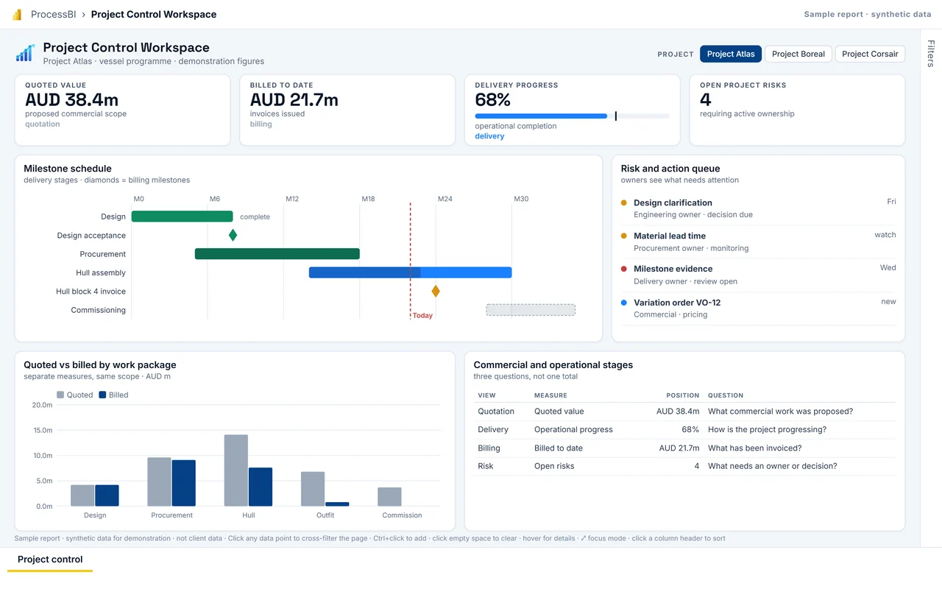This screenshot has width=942, height=589.
Task: Sort table by MEASURE column header
Action: coord(550,395)
